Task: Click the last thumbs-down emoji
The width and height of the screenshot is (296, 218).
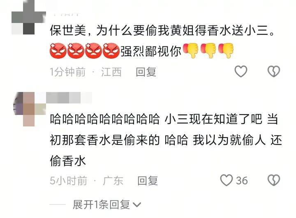Action: [x=226, y=50]
